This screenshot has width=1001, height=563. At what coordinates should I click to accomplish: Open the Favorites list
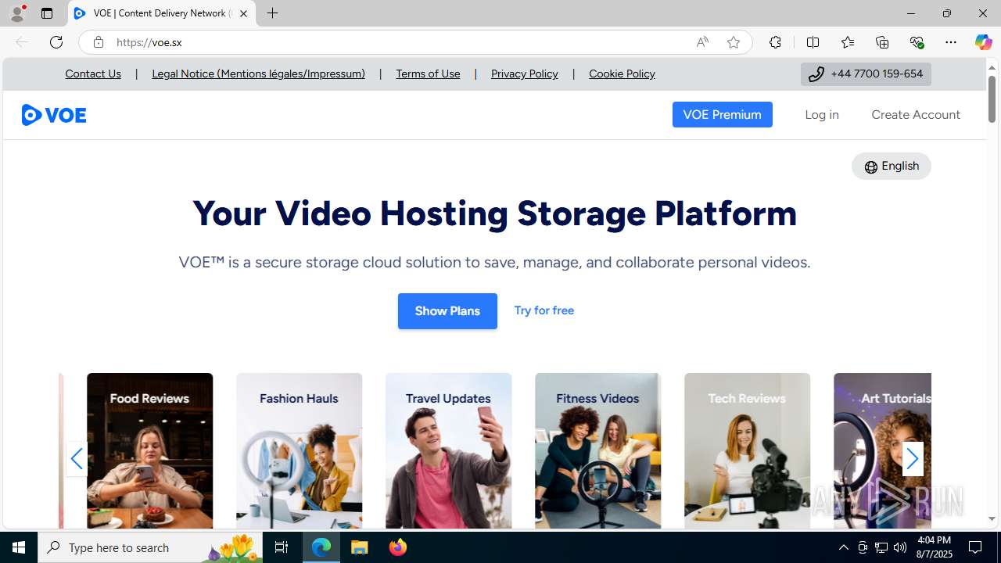click(847, 42)
